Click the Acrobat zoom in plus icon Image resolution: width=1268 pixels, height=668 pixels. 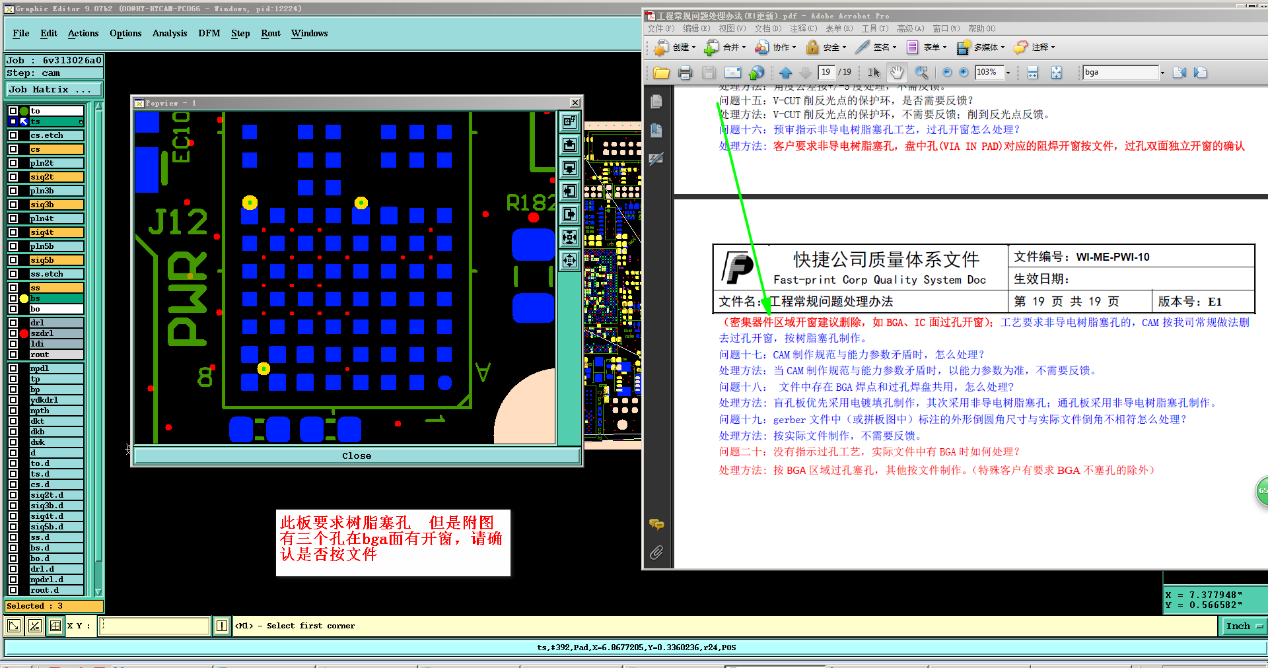point(964,73)
